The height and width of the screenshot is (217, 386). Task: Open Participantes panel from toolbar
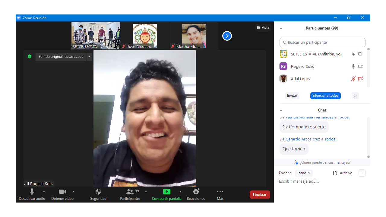click(130, 194)
